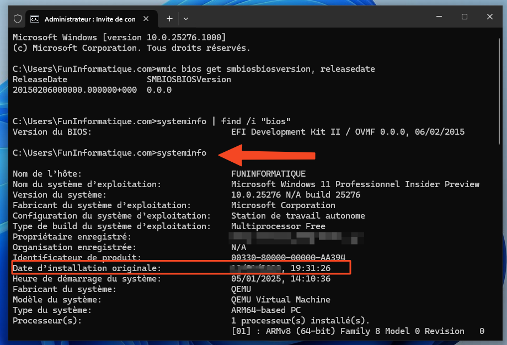Viewport: 507px width, 345px height.
Task: Maximize the terminal window
Action: click(x=464, y=17)
